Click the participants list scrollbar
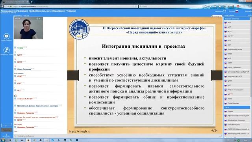This screenshot has width=252, height=142. click(251, 56)
